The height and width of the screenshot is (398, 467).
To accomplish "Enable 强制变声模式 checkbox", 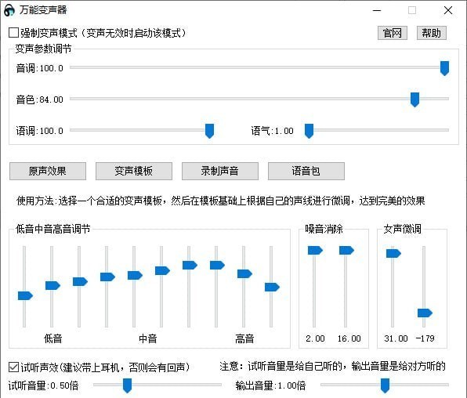I will pyautogui.click(x=13, y=33).
